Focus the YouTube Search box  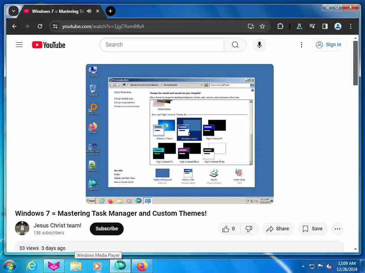tap(162, 44)
